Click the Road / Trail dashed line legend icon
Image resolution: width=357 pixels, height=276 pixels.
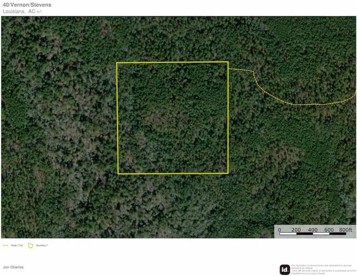coord(5,245)
